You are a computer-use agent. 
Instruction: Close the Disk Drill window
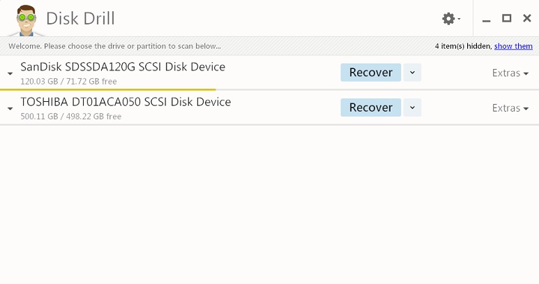click(x=526, y=18)
